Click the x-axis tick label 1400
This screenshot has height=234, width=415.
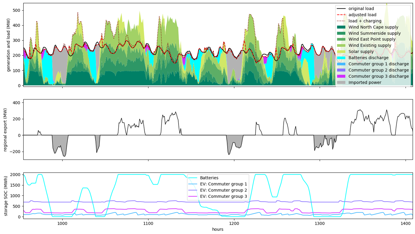[x=406, y=223]
